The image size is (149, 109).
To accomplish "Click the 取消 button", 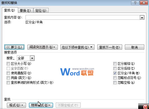I will click(x=135, y=47).
